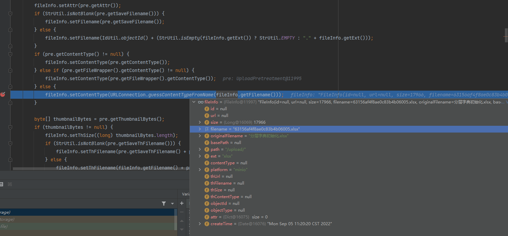Click the field icon next to ext
Screen dimensions: 508x236
(x=207, y=156)
